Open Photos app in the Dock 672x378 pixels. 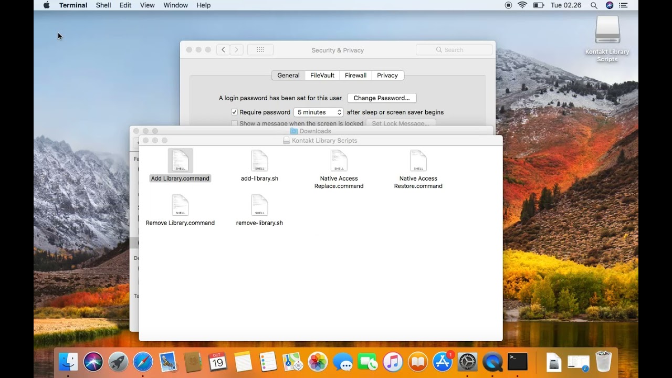[318, 362]
